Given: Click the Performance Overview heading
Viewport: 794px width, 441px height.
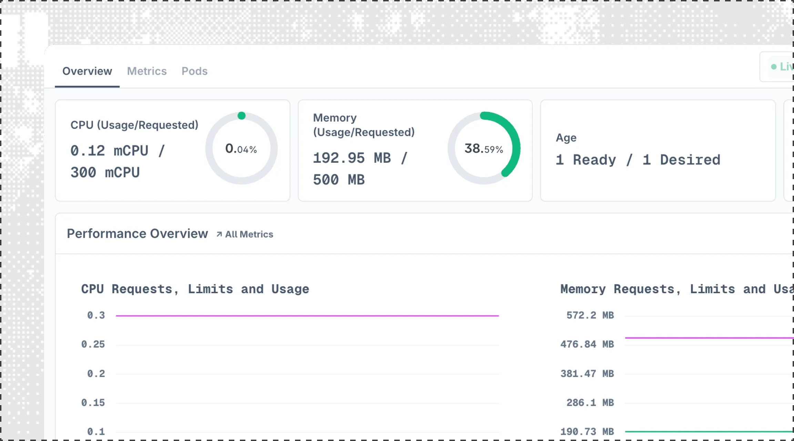Looking at the screenshot, I should (137, 234).
